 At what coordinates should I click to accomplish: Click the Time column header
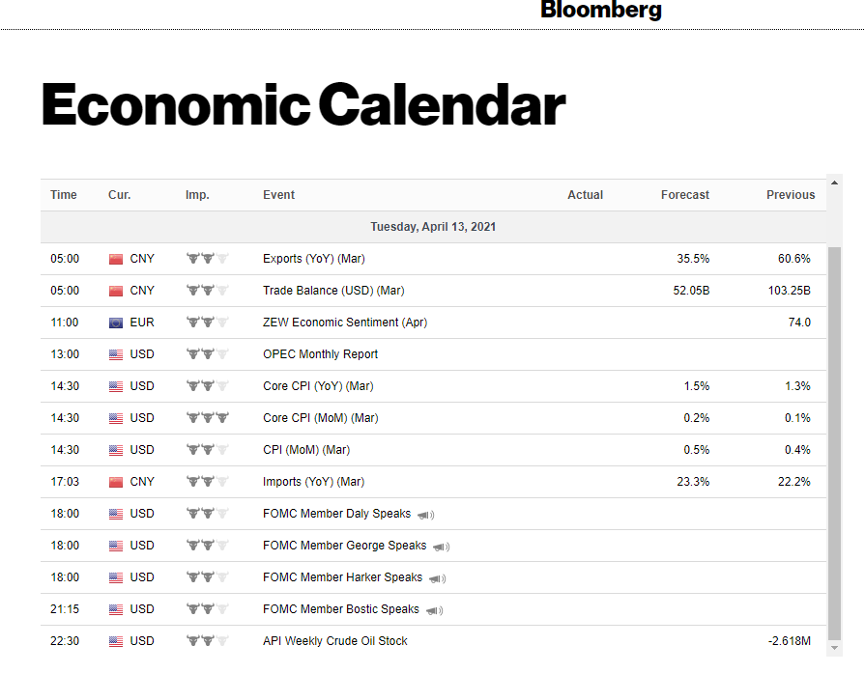(64, 195)
